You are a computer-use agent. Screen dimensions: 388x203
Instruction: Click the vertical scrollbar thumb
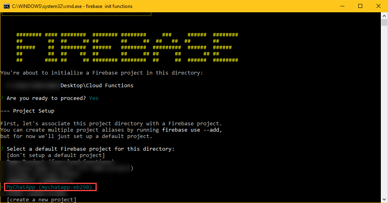click(384, 22)
